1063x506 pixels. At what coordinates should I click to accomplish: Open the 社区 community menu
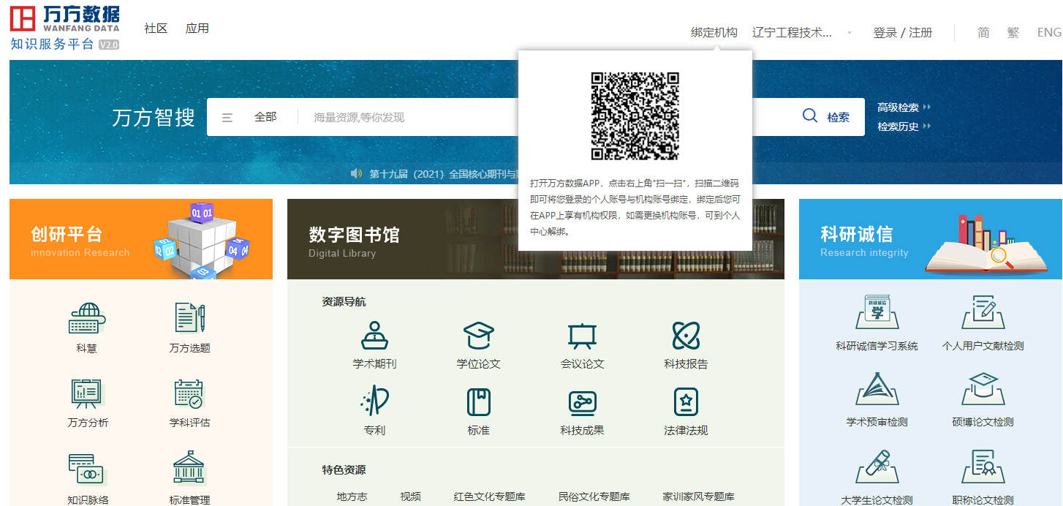coord(156,29)
